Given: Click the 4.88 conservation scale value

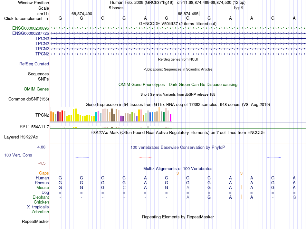Looking at the screenshot, I should [x=41, y=147].
